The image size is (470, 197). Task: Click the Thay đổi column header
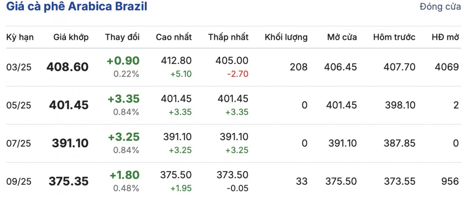122,37
